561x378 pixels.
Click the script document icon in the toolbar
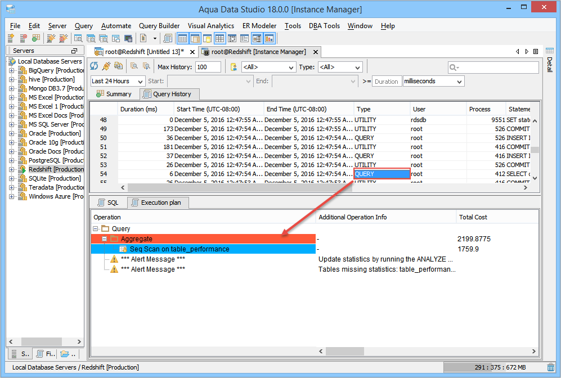click(x=143, y=38)
